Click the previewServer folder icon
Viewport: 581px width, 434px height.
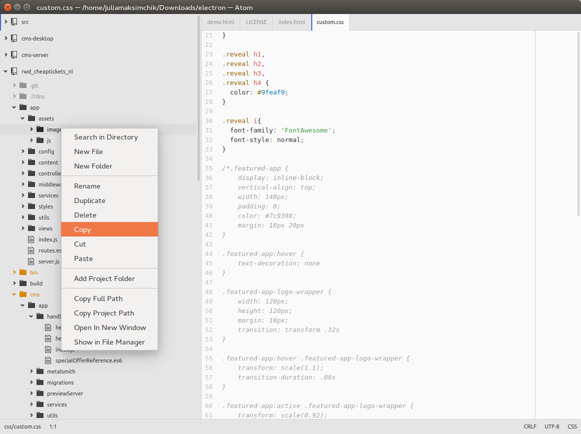pos(40,393)
